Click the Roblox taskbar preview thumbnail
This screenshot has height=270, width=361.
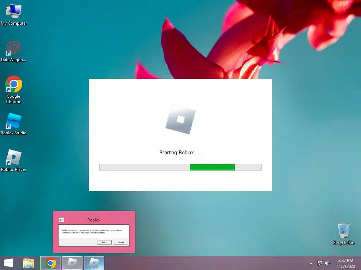pyautogui.click(x=94, y=232)
